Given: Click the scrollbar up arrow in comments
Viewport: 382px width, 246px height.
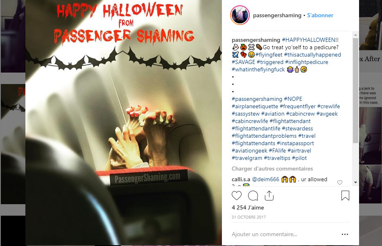Looking at the screenshot, I should (x=355, y=35).
